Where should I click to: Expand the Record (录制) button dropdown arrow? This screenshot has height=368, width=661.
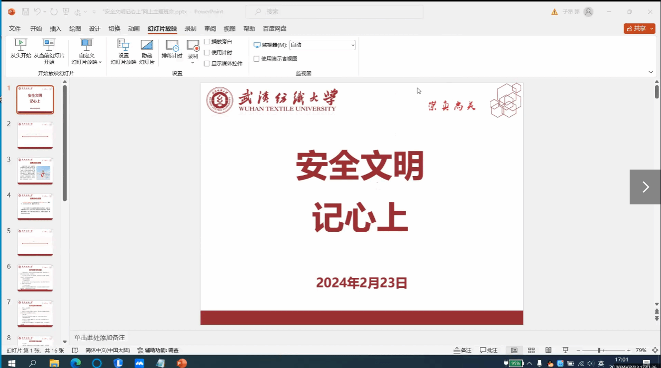[x=193, y=63]
